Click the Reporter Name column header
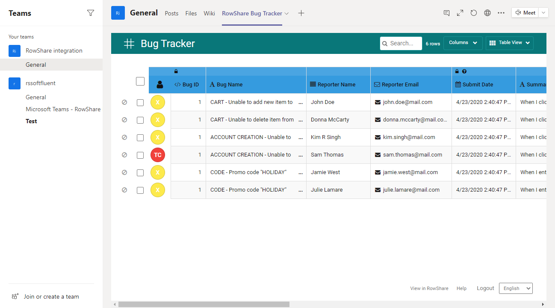 pos(339,84)
